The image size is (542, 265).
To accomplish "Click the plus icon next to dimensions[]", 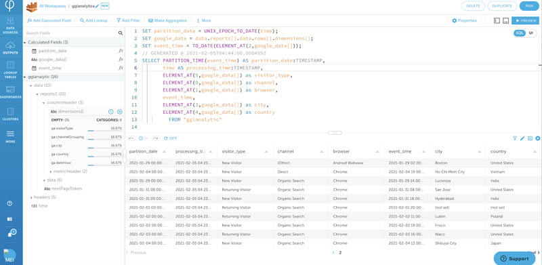I will (120, 112).
